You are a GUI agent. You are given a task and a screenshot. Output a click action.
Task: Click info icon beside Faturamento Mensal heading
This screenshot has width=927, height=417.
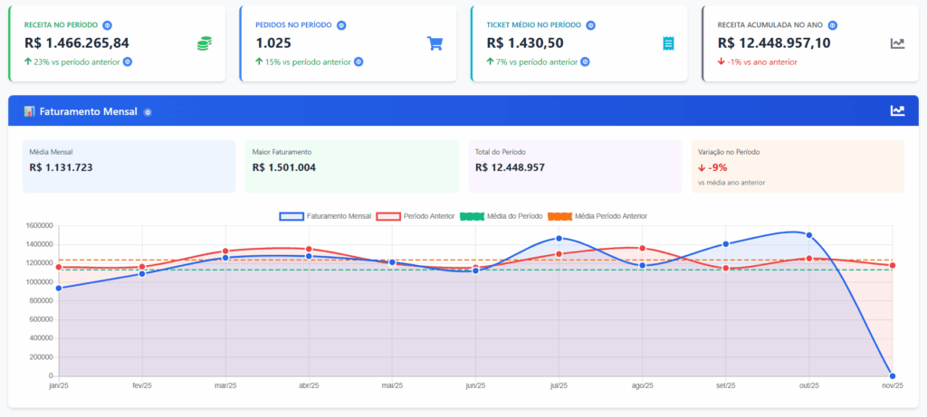148,112
